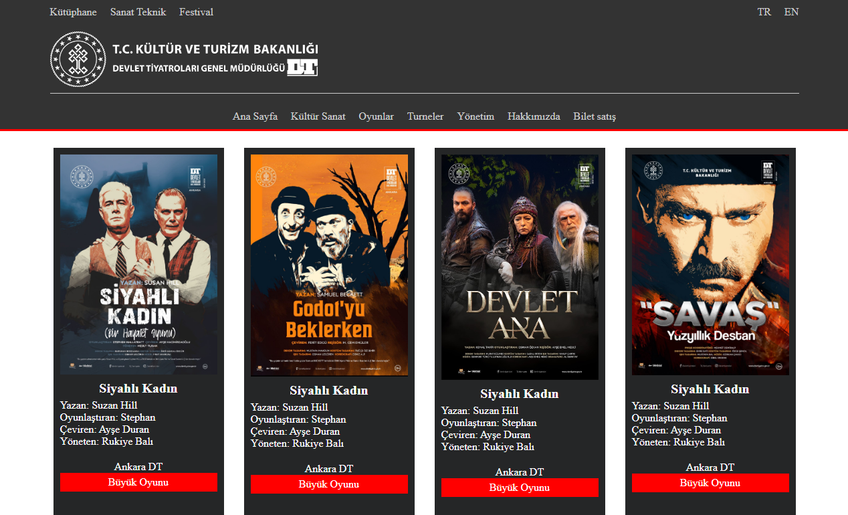This screenshot has height=515, width=848.
Task: Open the Festival link at top
Action: point(196,12)
